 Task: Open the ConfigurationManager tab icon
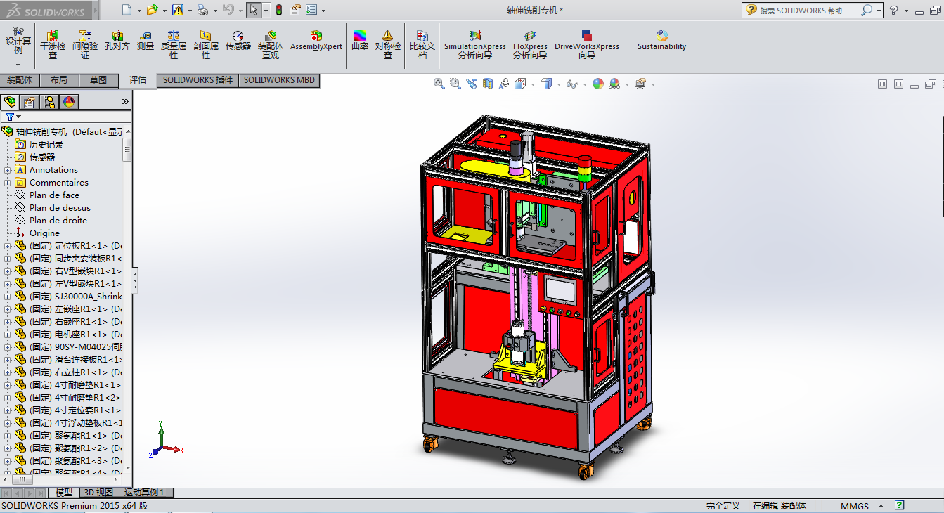49,102
